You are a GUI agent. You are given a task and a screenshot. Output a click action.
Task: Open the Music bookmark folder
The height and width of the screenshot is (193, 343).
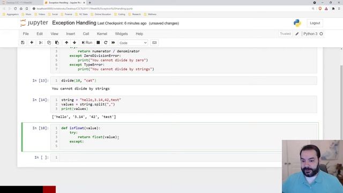click(x=27, y=14)
